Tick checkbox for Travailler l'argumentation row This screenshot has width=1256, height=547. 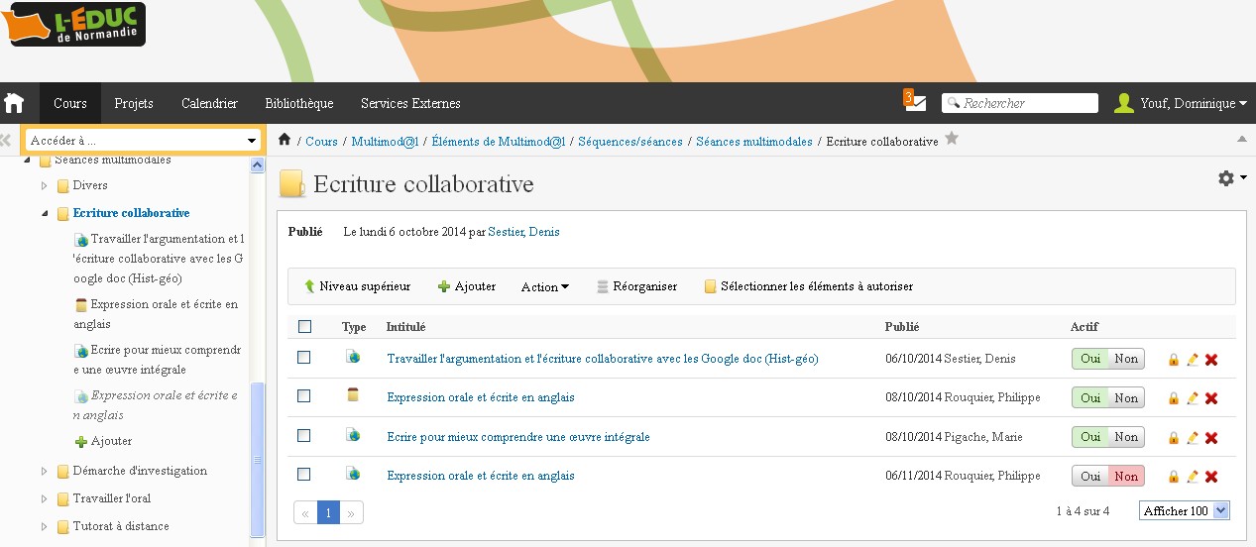[304, 358]
